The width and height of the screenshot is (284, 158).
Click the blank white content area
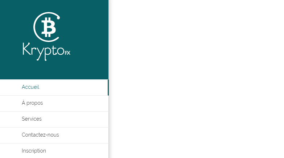[196, 79]
